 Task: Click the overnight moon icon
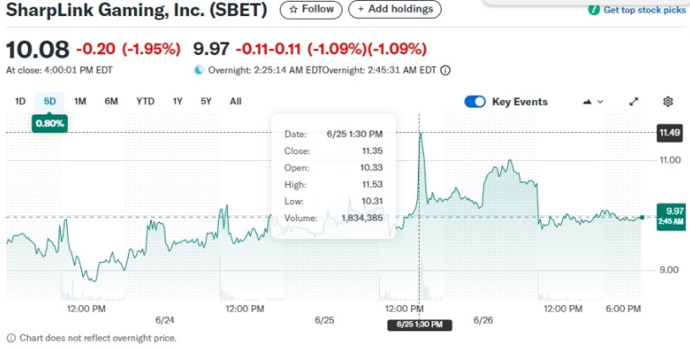[x=199, y=69]
